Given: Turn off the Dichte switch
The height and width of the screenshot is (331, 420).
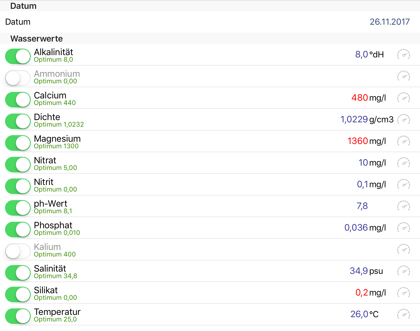Looking at the screenshot, I should 18,121.
